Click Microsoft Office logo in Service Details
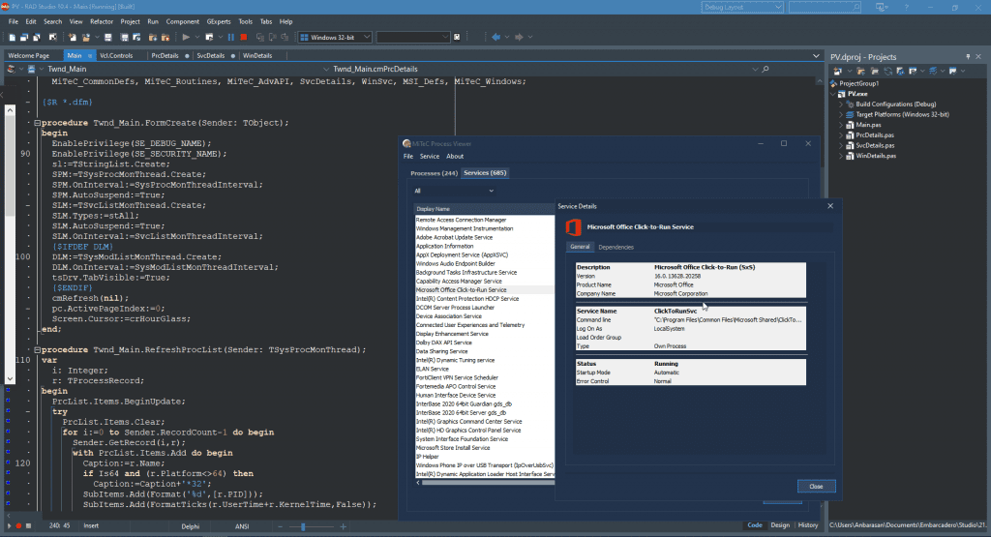The width and height of the screenshot is (991, 537). pos(573,226)
